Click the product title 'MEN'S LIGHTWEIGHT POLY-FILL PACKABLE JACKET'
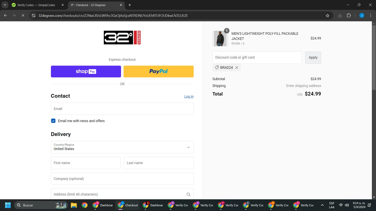This screenshot has width=376, height=211. (265, 36)
